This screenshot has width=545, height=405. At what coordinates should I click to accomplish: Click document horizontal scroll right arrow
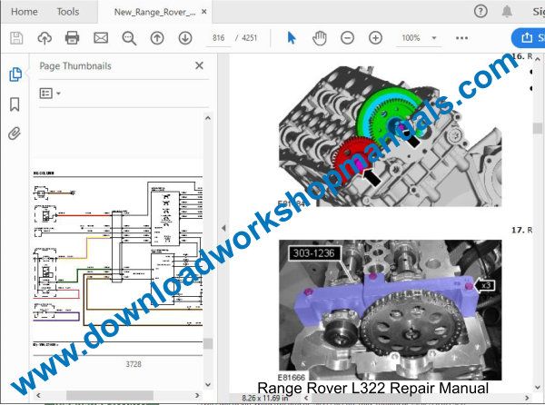coord(527,398)
